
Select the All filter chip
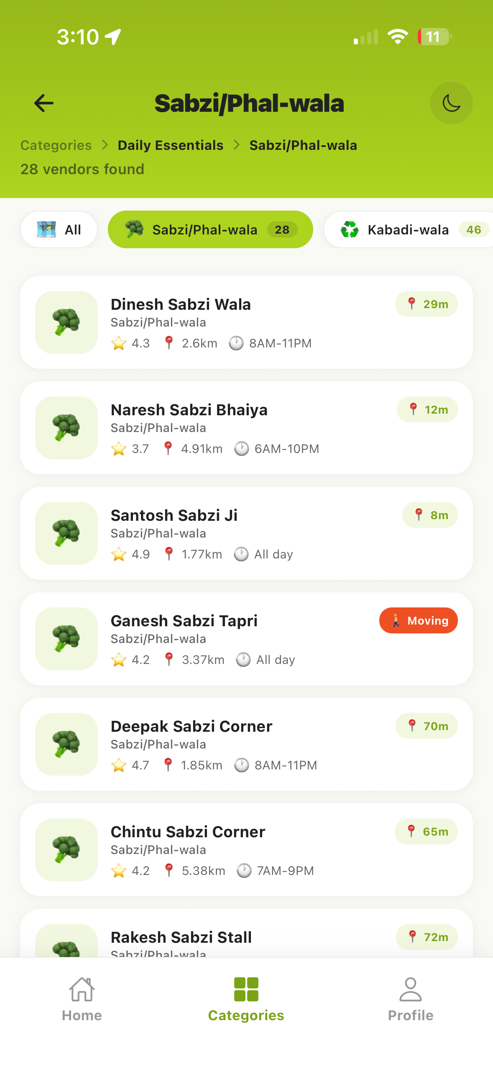[59, 229]
